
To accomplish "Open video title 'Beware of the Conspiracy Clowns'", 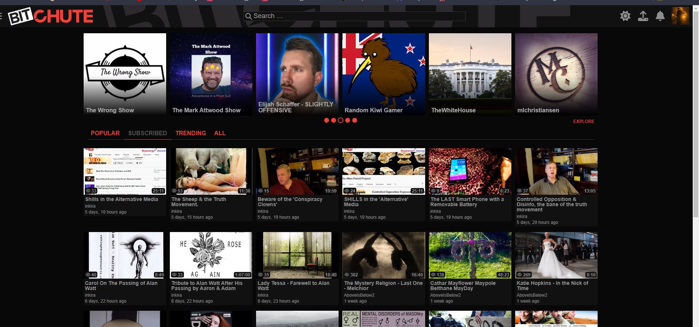I will coord(290,202).
